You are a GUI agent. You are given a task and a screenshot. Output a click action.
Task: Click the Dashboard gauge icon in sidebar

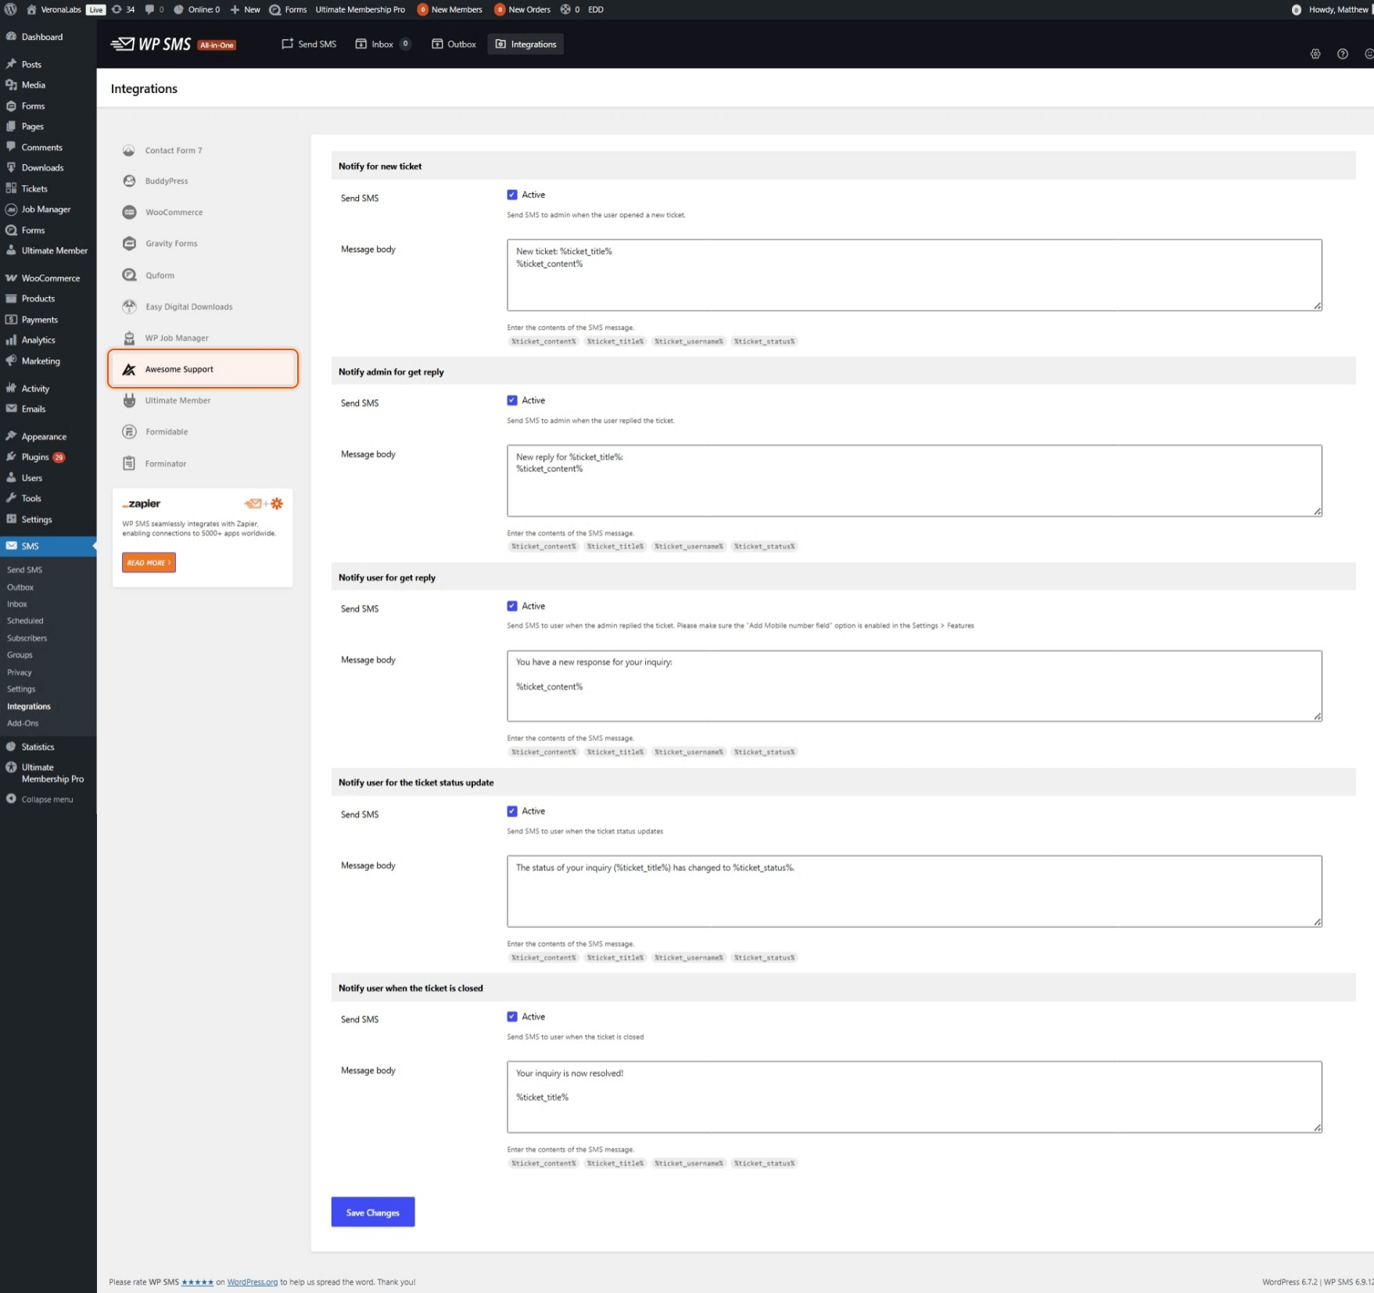click(x=11, y=37)
